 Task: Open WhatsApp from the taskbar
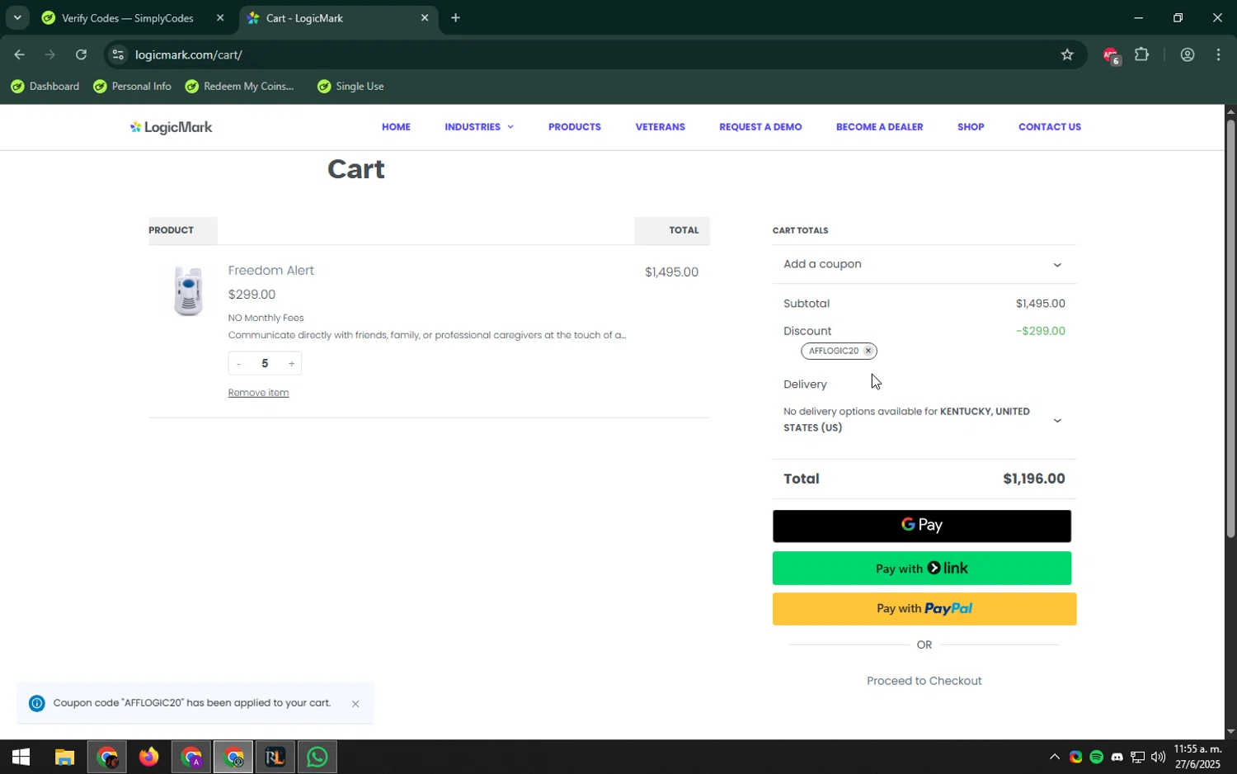point(317,757)
